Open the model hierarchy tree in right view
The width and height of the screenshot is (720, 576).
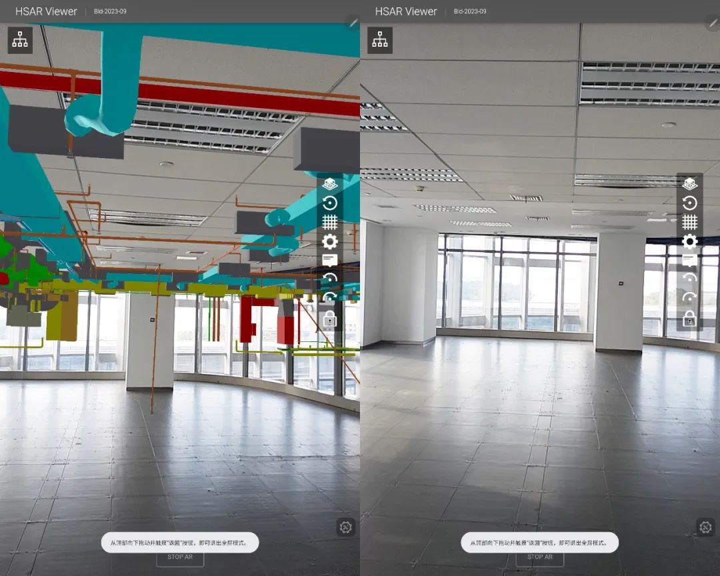click(380, 40)
